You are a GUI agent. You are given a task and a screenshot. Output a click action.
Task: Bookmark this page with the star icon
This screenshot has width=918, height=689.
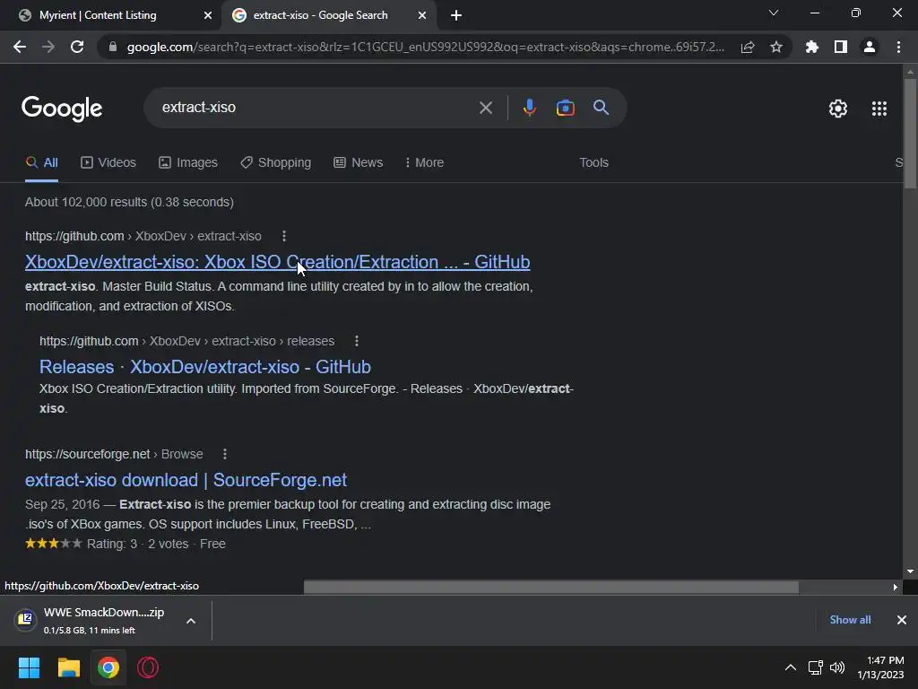coord(776,47)
